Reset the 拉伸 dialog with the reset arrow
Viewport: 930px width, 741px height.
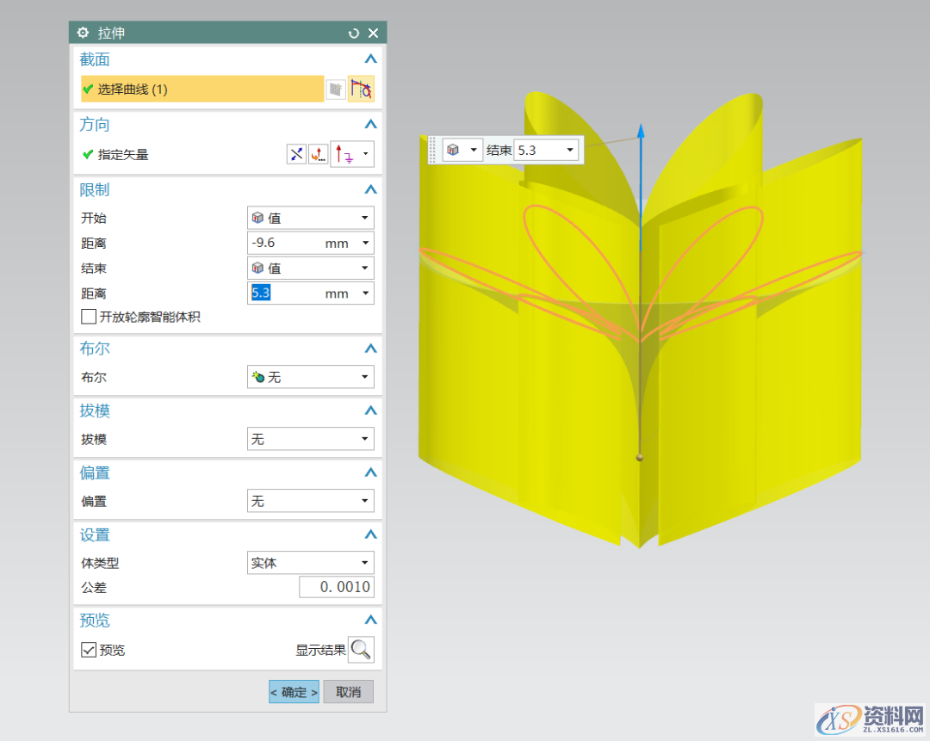coord(353,33)
